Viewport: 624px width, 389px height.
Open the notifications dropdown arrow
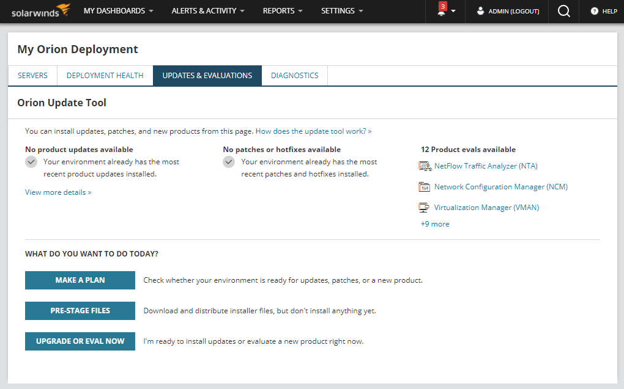pyautogui.click(x=453, y=12)
